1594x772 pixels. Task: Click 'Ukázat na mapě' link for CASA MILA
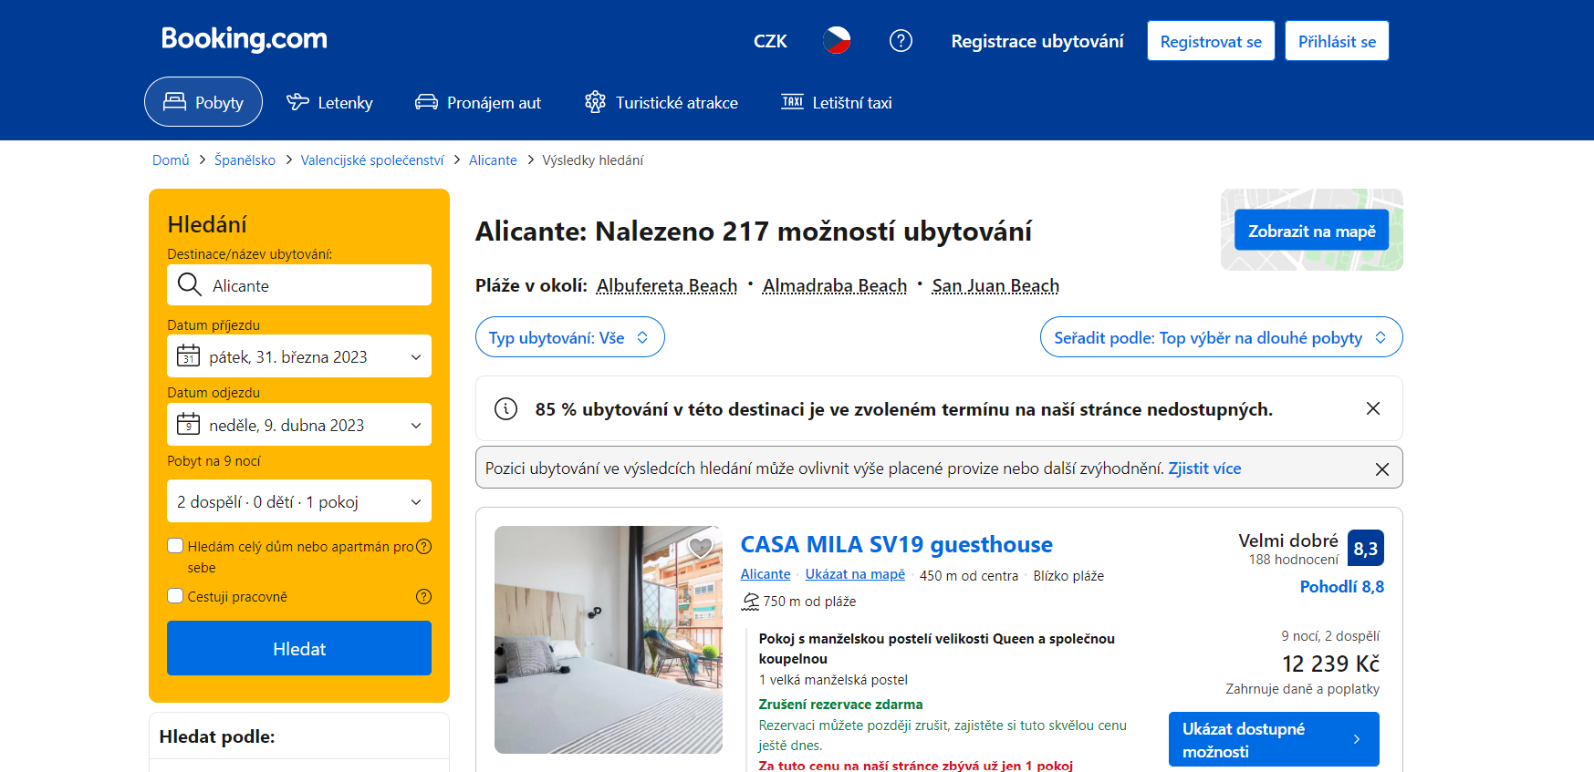coord(855,574)
